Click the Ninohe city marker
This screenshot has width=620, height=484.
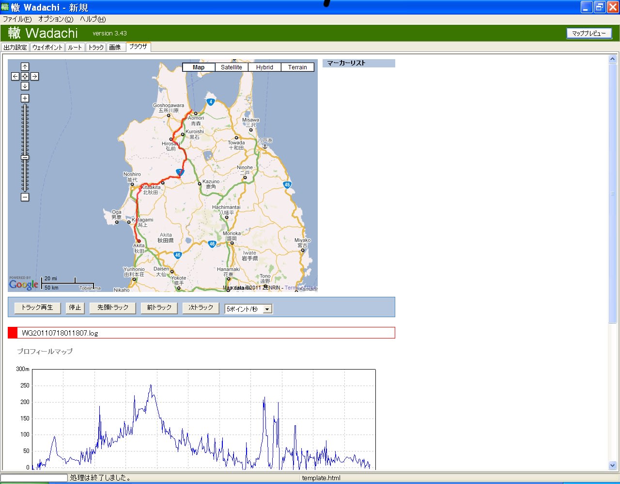coord(245,177)
